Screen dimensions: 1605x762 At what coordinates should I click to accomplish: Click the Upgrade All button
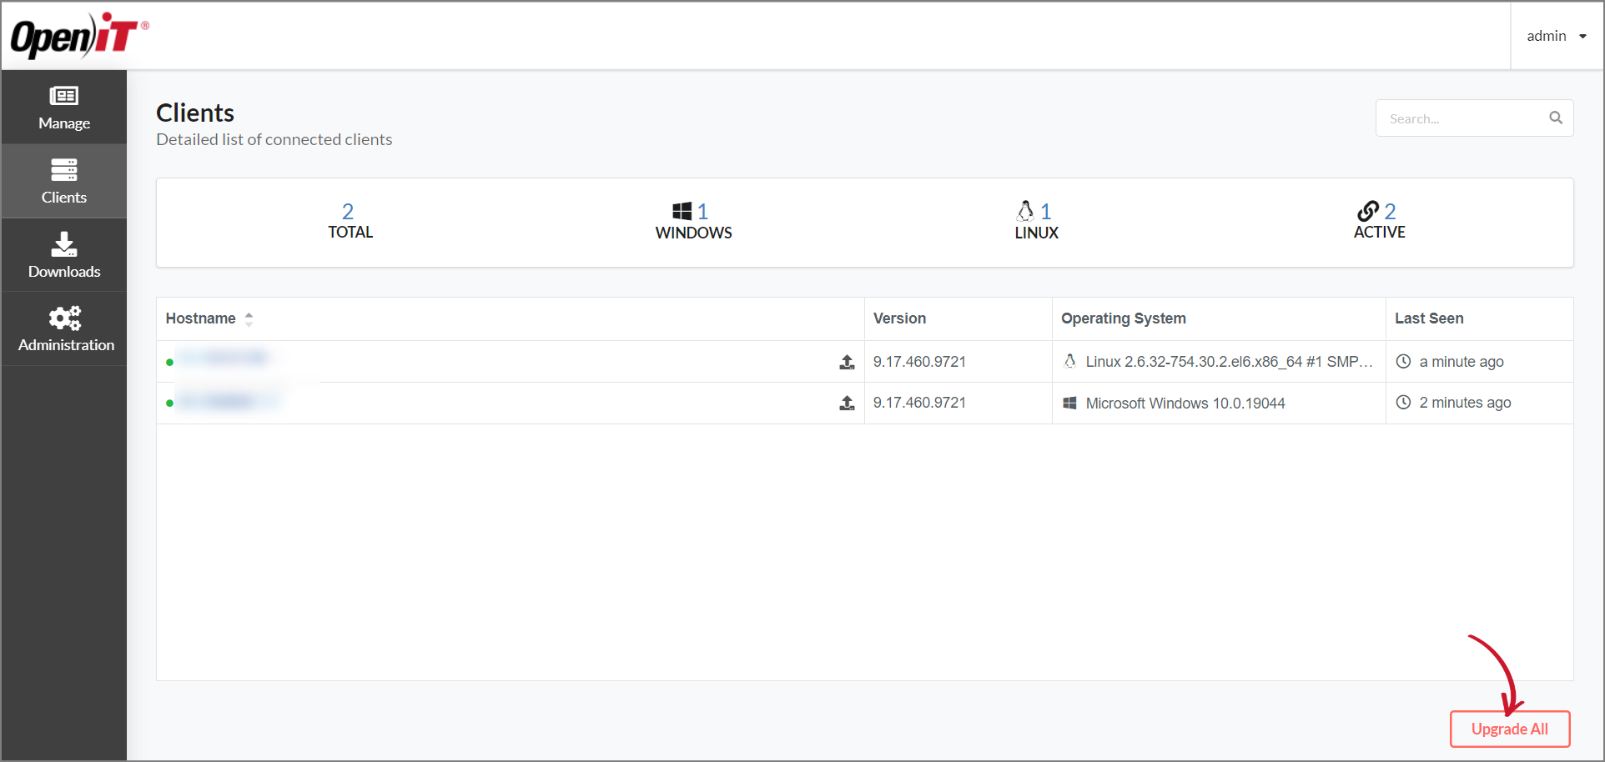(x=1509, y=728)
